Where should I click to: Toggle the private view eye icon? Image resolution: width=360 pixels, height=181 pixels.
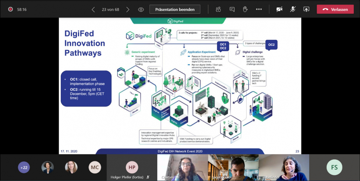pos(141,9)
